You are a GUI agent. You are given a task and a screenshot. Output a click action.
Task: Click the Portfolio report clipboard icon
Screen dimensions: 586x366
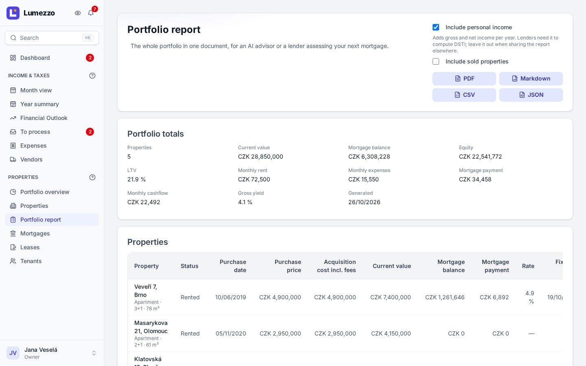coord(13,220)
